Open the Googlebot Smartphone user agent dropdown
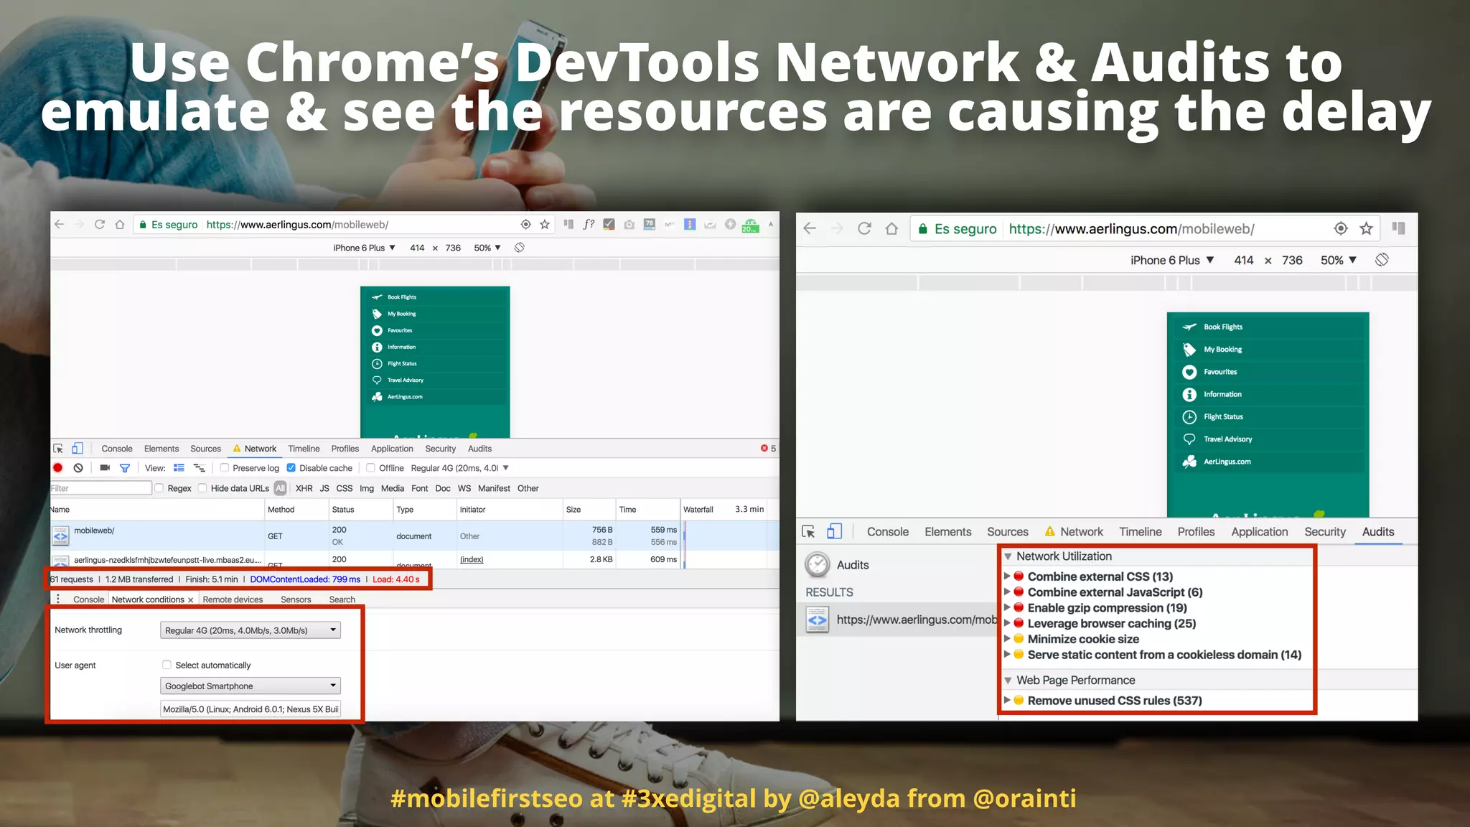Viewport: 1470px width, 827px height. [251, 686]
